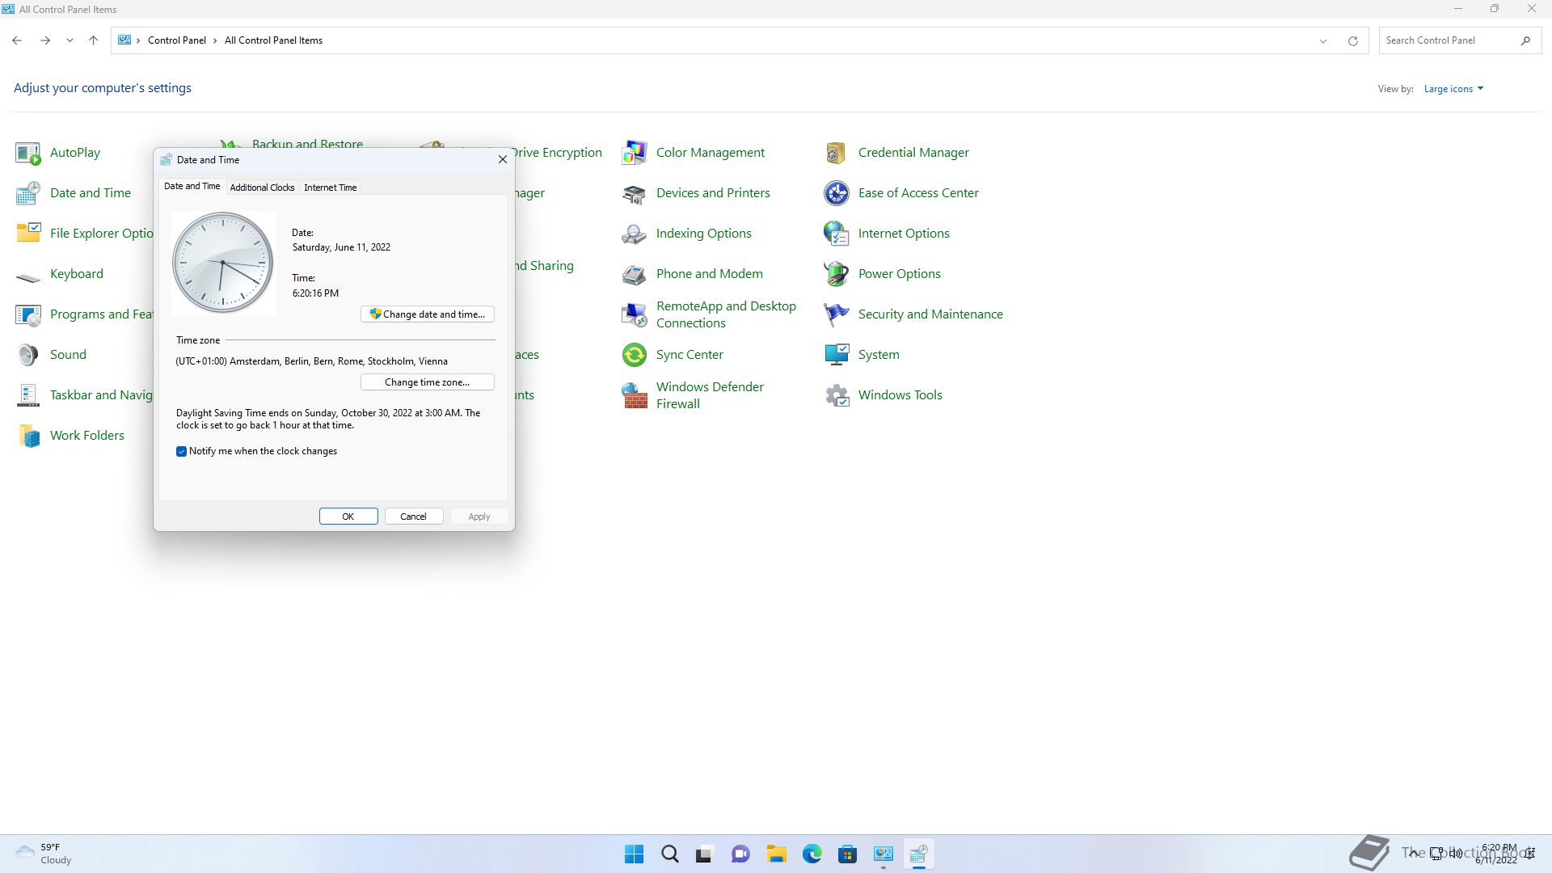1552x873 pixels.
Task: Go back using the back arrow
Action: [17, 40]
